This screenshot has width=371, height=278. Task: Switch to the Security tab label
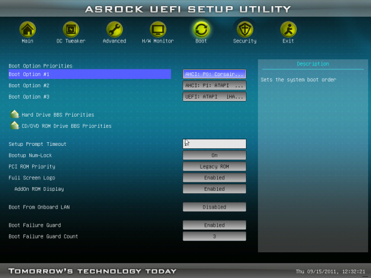pos(245,41)
